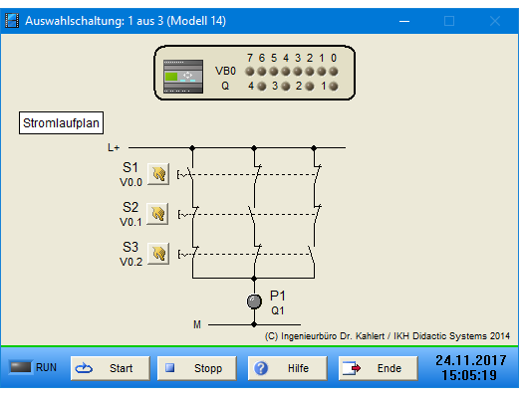The image size is (519, 399).
Task: Click the Q2 output LED
Action: pyautogui.click(x=310, y=87)
